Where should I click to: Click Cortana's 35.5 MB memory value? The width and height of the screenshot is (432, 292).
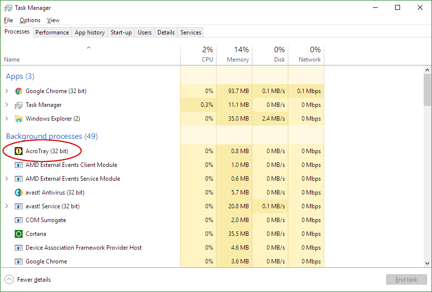238,234
